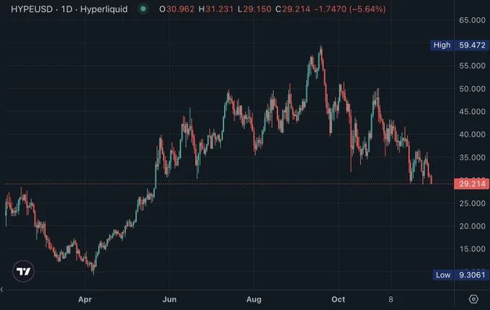Click the Aug label on time axis
490x310 pixels.
[254, 299]
